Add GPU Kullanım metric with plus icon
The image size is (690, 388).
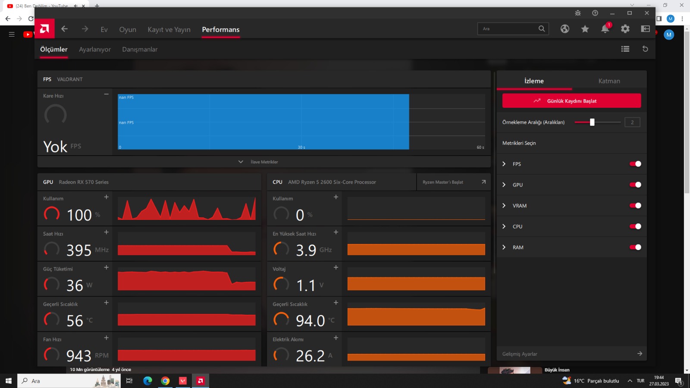(106, 197)
